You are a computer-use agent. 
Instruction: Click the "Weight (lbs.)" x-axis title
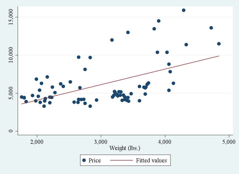click(125, 148)
